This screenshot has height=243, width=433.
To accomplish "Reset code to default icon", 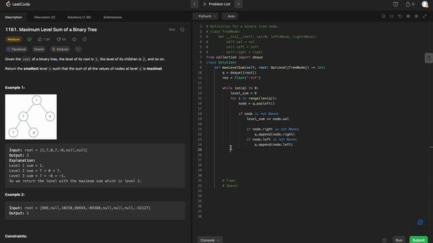I will click(400, 16).
